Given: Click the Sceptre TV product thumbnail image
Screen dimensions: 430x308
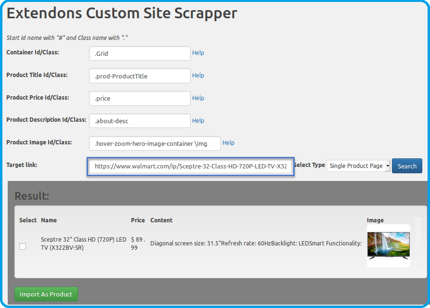Looking at the screenshot, I should (388, 245).
